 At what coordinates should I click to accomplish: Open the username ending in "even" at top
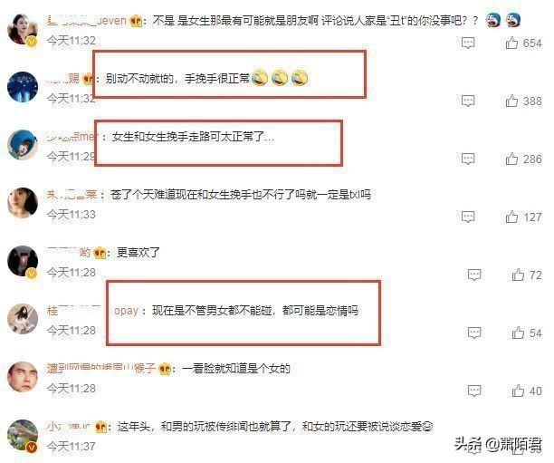[x=87, y=21]
